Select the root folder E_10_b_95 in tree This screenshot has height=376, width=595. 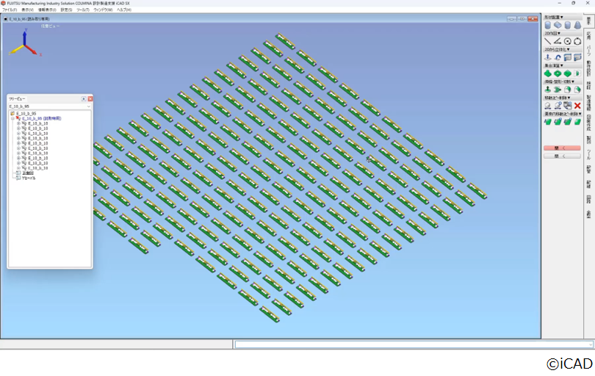coord(26,113)
